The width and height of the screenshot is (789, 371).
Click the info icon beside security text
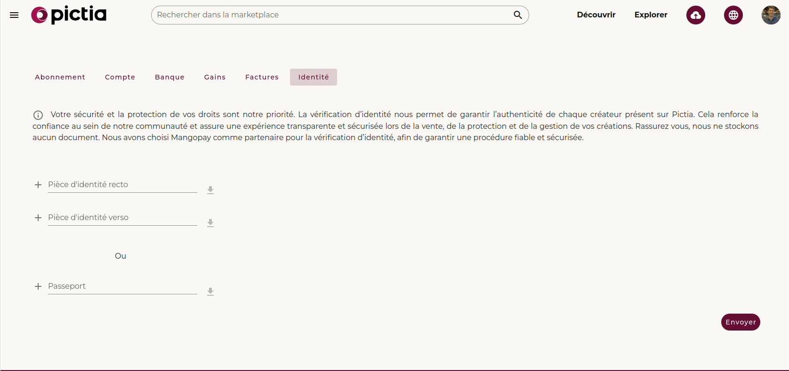coord(38,115)
